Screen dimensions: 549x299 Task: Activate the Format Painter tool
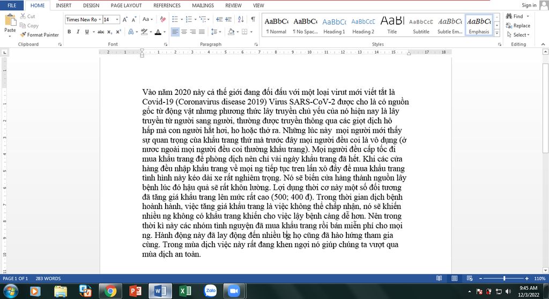[39, 35]
